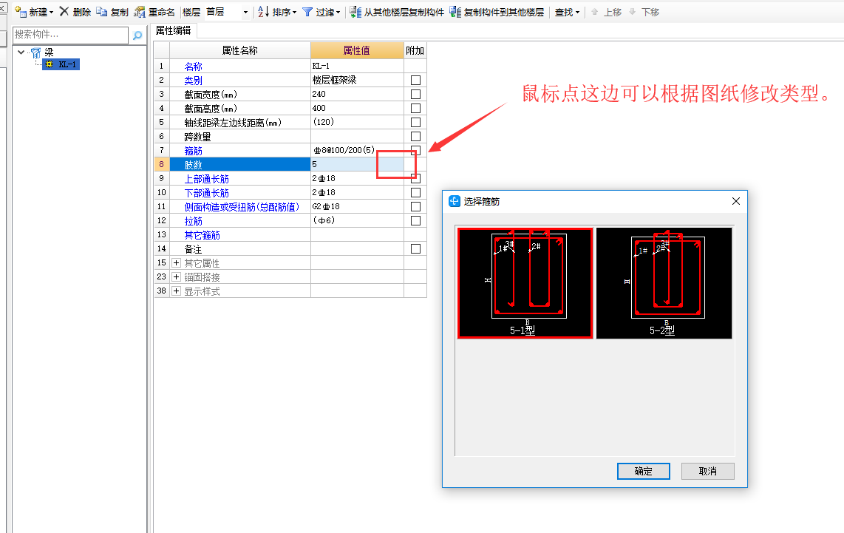Click the 属性值 column header
The image size is (844, 533).
pyautogui.click(x=357, y=50)
